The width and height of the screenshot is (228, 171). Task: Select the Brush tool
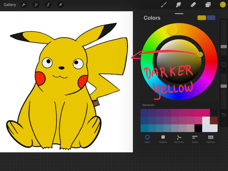point(164,5)
